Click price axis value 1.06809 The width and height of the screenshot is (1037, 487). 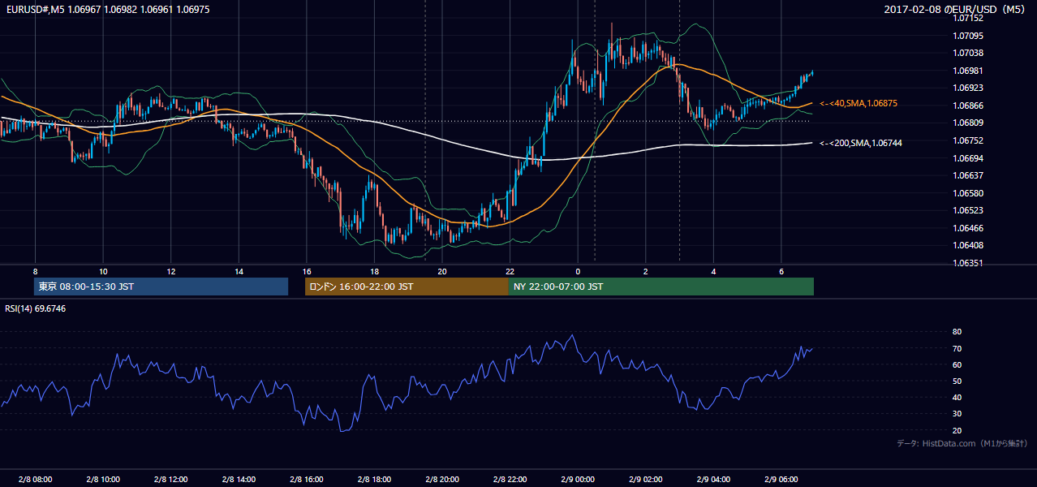[x=969, y=123]
